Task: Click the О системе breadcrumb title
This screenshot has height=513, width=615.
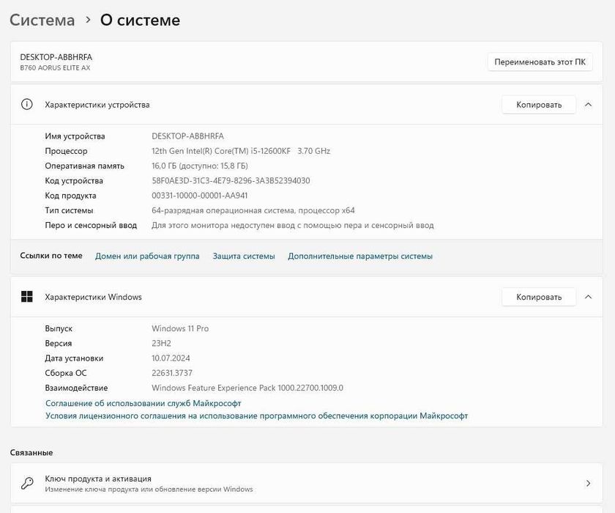Action: pyautogui.click(x=140, y=21)
